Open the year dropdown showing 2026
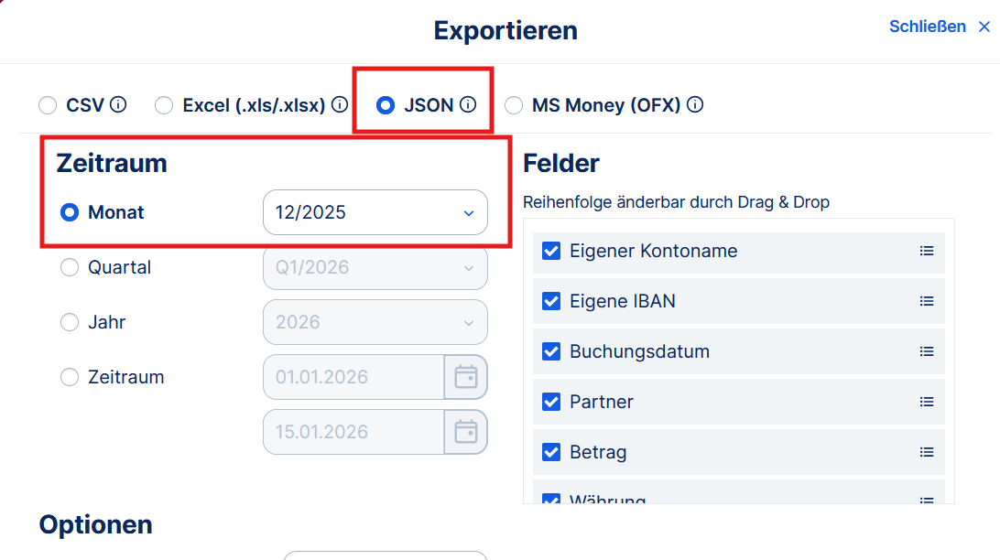The image size is (1000, 560). [x=375, y=322]
